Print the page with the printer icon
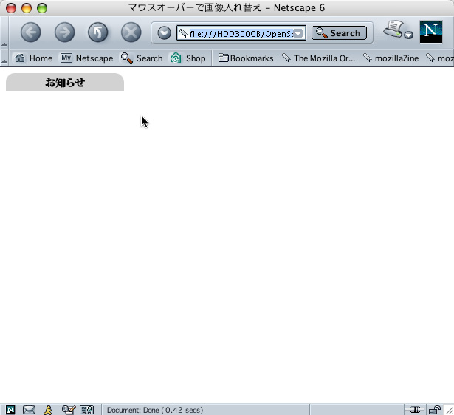This screenshot has width=454, height=415. [x=393, y=29]
